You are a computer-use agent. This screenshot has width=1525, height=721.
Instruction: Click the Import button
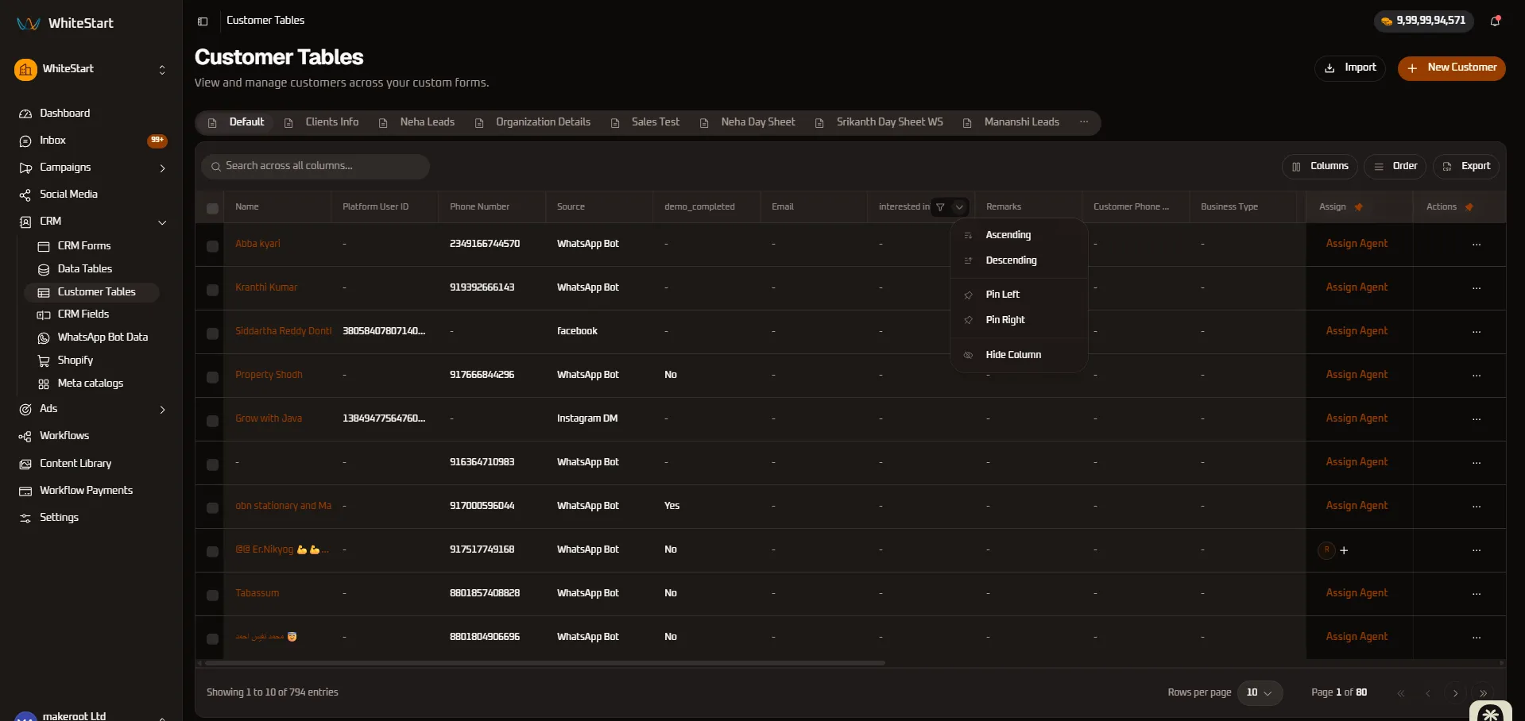(x=1349, y=68)
